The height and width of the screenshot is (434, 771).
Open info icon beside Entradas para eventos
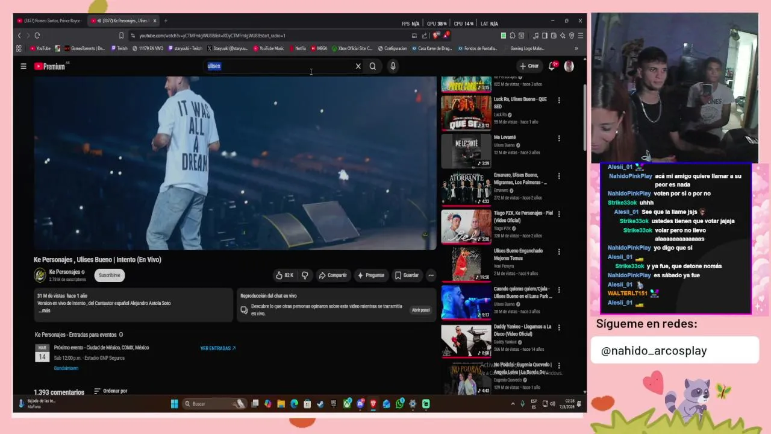[121, 335]
